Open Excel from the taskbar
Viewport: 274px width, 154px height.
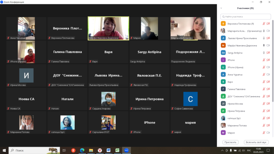pos(117,150)
